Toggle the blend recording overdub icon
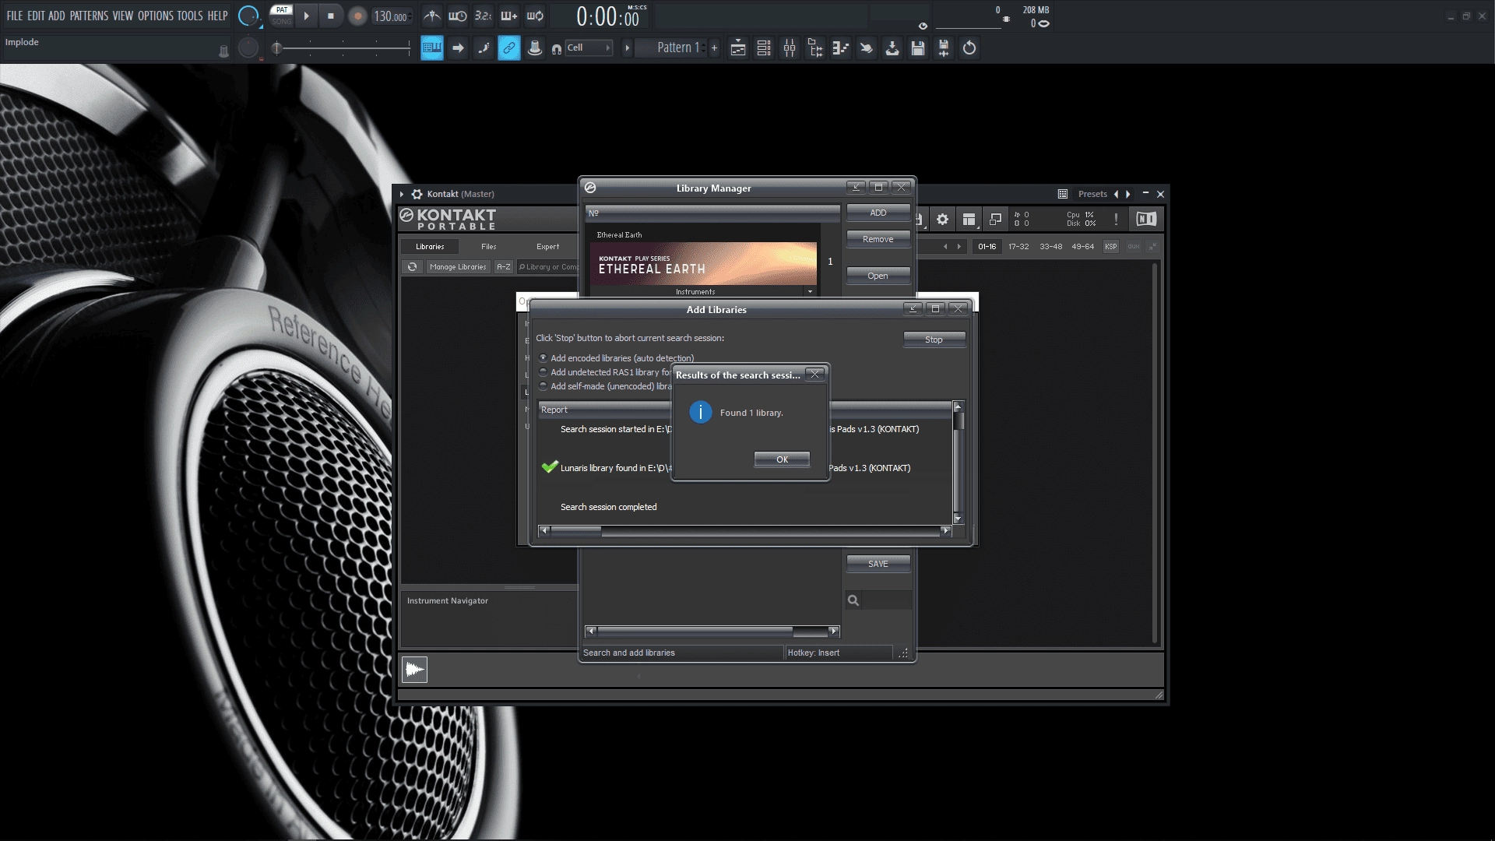1495x841 pixels. (x=509, y=16)
